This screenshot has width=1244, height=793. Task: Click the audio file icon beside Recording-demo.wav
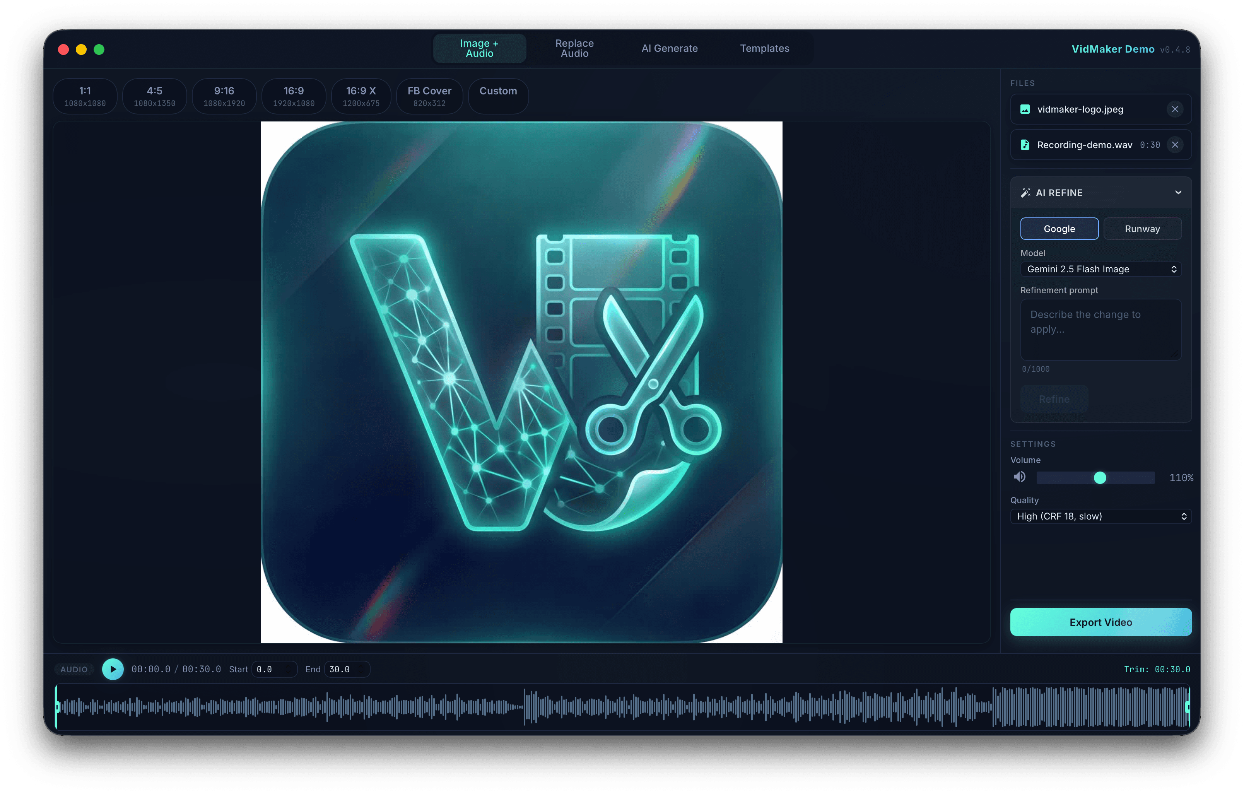click(x=1025, y=145)
